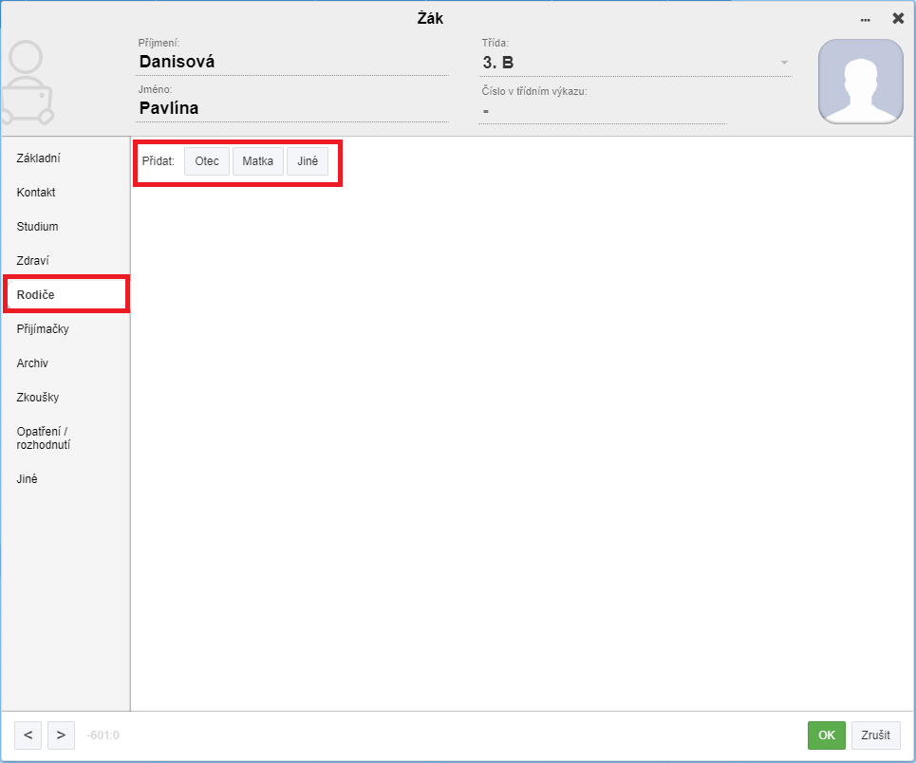The height and width of the screenshot is (763, 916).
Task: Open the Zdraví section
Action: tap(32, 261)
